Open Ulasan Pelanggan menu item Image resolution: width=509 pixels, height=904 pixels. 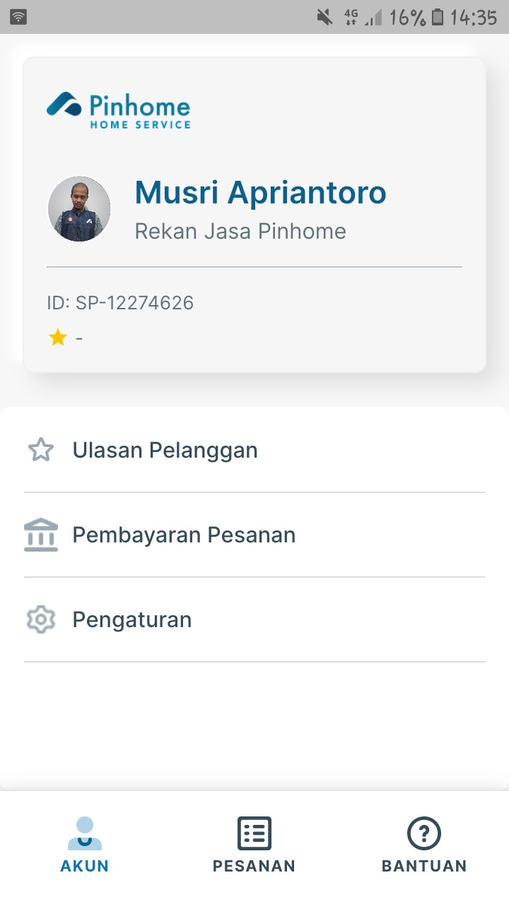pos(165,450)
